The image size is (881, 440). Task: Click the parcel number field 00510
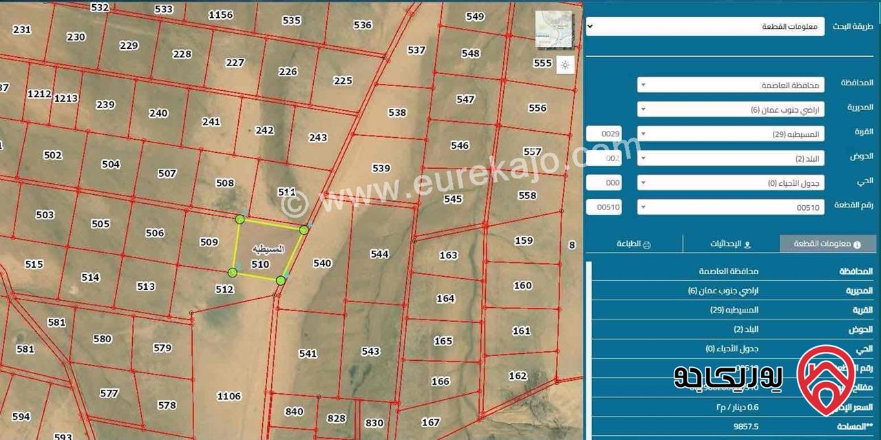pyautogui.click(x=605, y=207)
